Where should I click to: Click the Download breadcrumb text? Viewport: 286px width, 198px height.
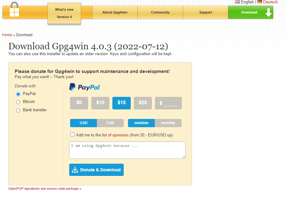click(x=24, y=35)
